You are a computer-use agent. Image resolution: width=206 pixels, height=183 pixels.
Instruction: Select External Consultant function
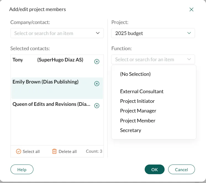pyautogui.click(x=142, y=91)
